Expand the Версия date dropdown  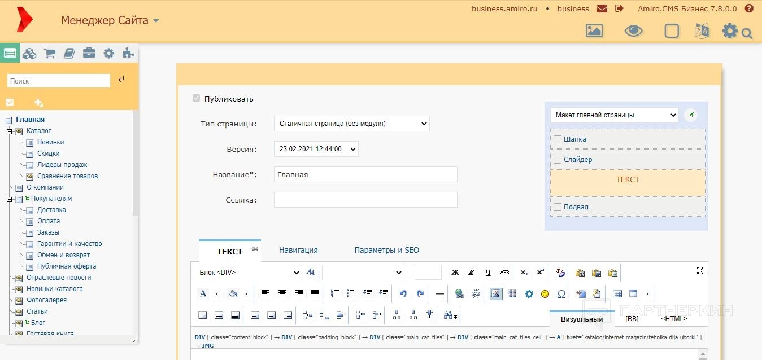point(316,149)
